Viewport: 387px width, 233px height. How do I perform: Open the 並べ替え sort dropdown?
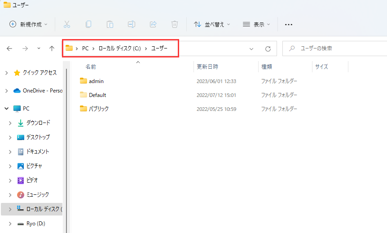212,24
